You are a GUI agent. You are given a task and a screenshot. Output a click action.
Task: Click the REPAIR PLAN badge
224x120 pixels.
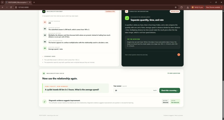point(175,11)
